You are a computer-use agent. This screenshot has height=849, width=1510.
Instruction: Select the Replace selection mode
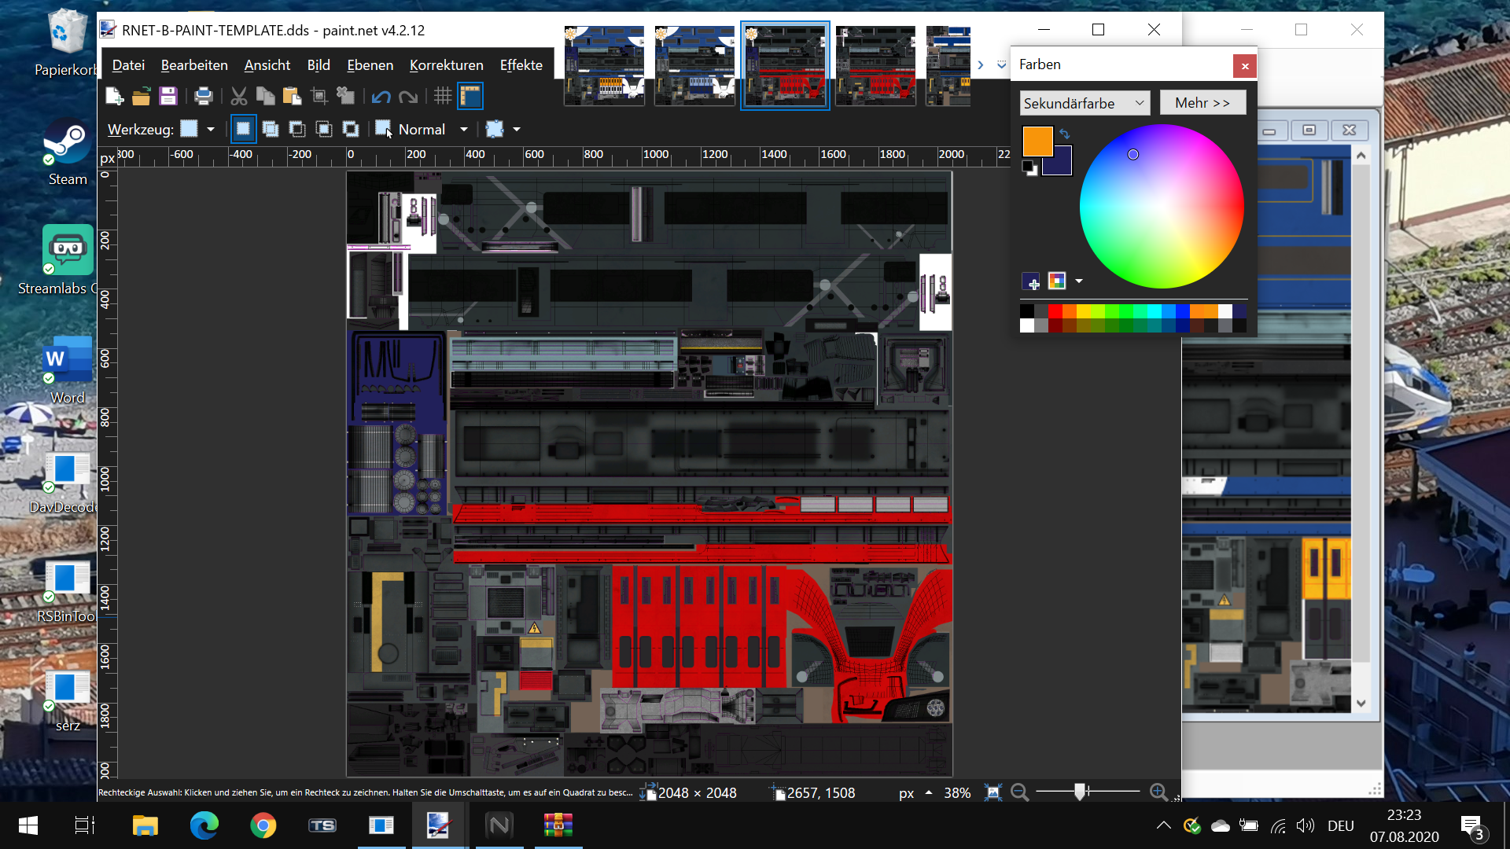(x=243, y=129)
